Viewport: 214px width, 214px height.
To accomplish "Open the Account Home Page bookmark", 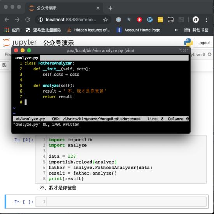I will coord(139,30).
